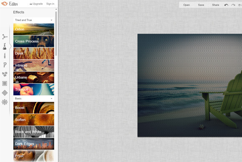This screenshot has height=162, width=242.
Task: Click the Effects panel scrollbar thumb
Action: (56, 33)
